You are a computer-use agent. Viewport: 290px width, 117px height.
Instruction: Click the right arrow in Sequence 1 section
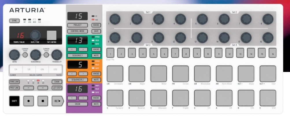click(x=83, y=49)
